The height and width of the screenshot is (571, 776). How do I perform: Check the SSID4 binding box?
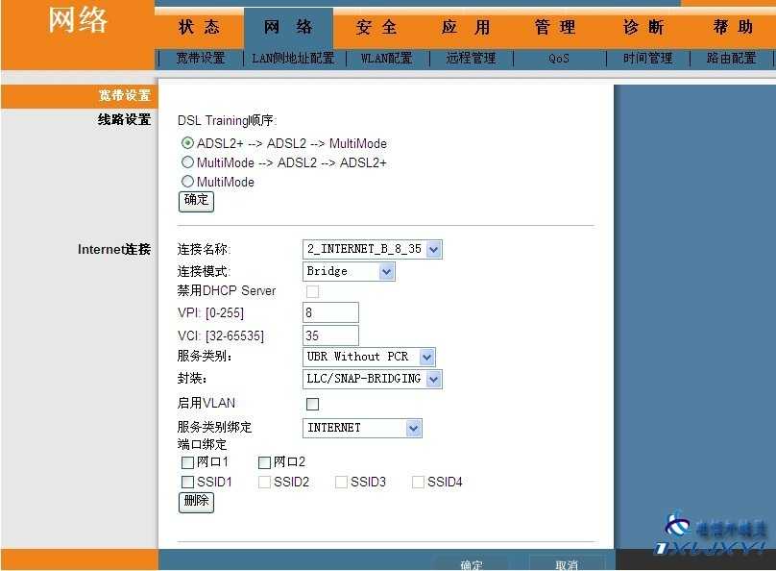pyautogui.click(x=418, y=482)
